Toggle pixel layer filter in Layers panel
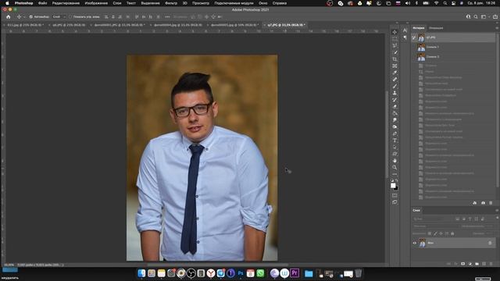The width and height of the screenshot is (500, 281). click(x=458, y=219)
